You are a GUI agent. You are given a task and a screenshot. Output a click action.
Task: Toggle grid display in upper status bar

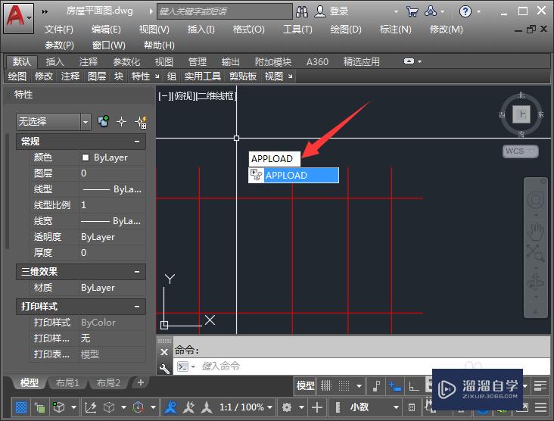tap(325, 385)
